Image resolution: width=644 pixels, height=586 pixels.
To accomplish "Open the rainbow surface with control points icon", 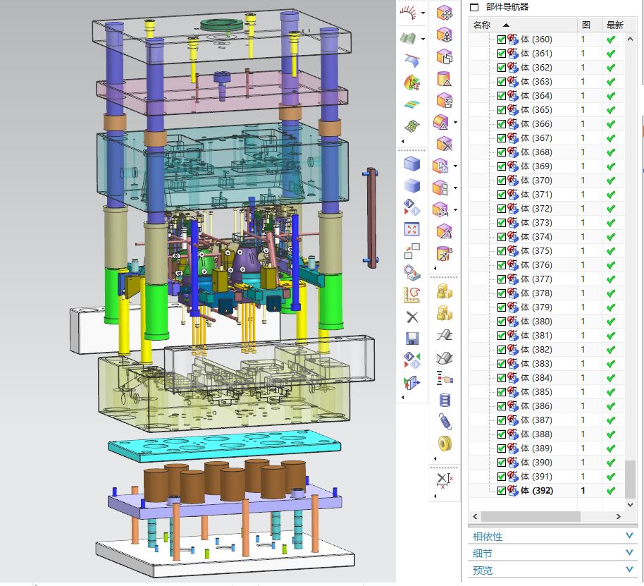I will coord(412,83).
